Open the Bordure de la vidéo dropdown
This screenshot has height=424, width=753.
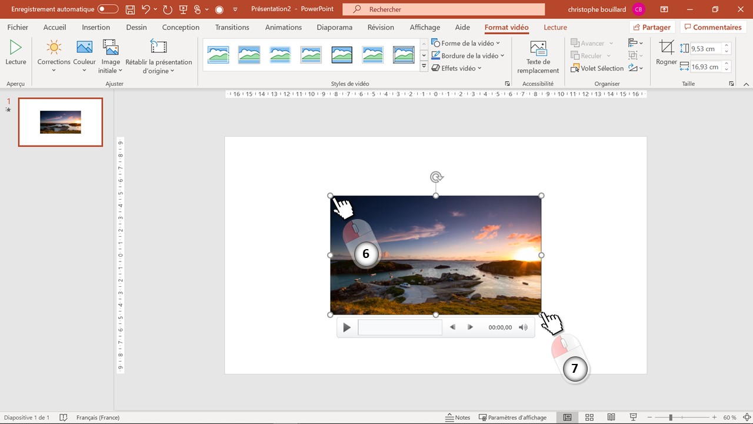(468, 55)
